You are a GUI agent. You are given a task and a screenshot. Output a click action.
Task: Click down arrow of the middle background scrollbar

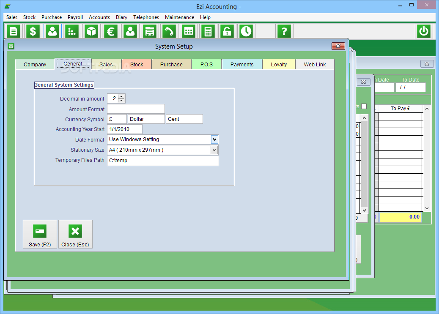point(364,210)
